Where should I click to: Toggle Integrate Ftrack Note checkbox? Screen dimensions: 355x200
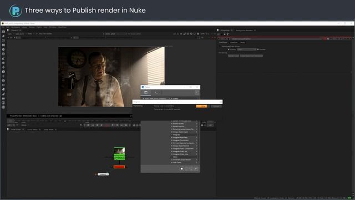pos(172,154)
